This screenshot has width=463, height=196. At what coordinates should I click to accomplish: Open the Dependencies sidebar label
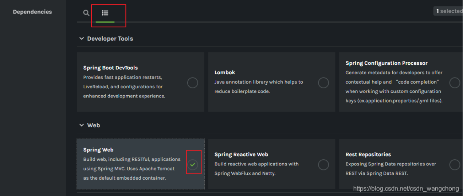pos(32,12)
